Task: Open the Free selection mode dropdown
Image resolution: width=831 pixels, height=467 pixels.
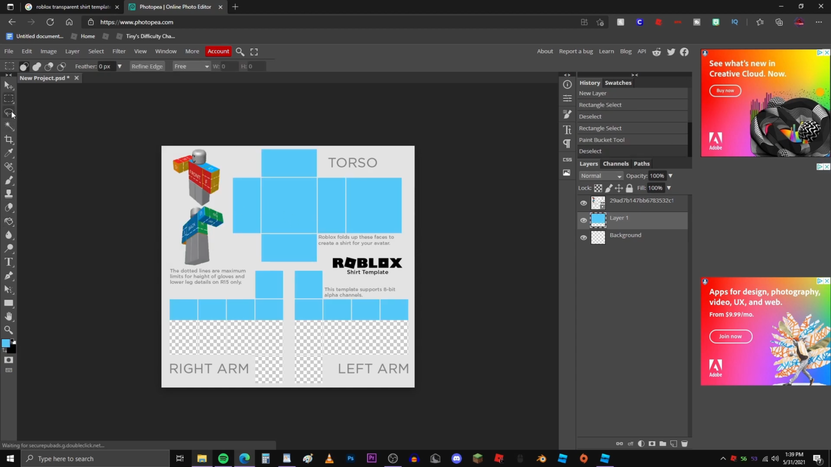Action: (x=191, y=66)
